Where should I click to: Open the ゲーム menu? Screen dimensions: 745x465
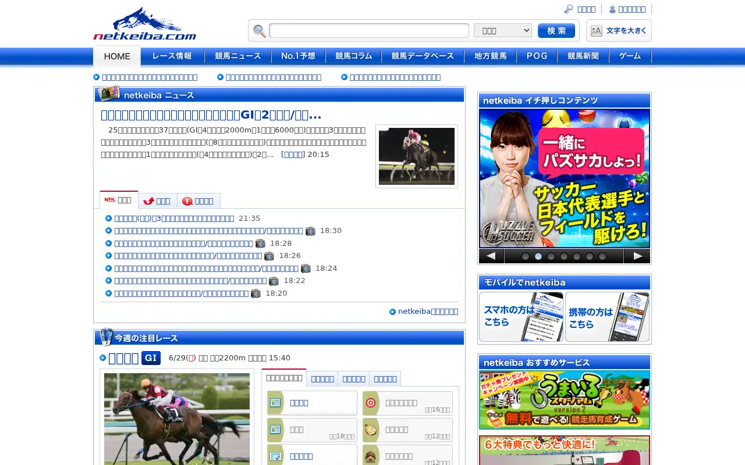(630, 56)
